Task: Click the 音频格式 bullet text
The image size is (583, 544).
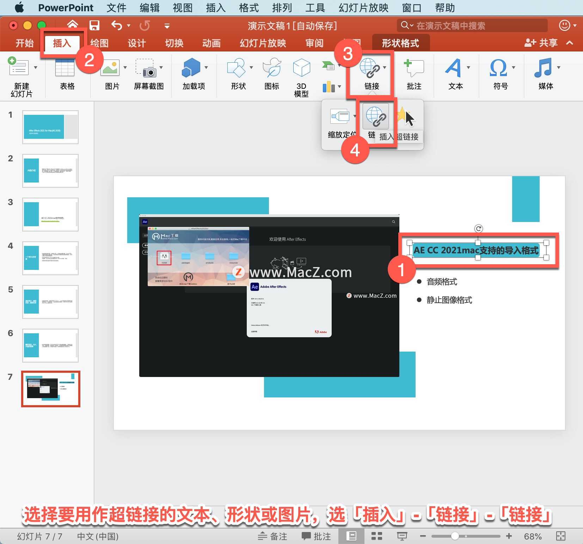Action: tap(442, 282)
